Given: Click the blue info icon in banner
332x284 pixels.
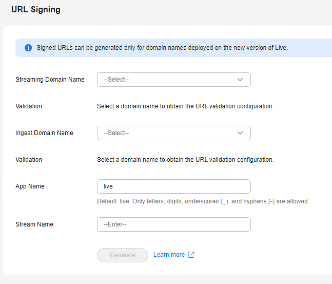Looking at the screenshot, I should (28, 48).
